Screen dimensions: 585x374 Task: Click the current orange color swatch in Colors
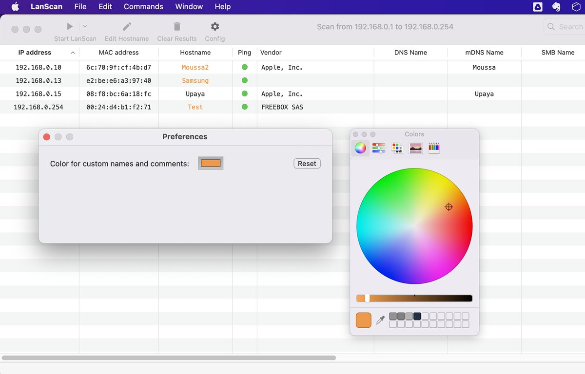coord(364,320)
